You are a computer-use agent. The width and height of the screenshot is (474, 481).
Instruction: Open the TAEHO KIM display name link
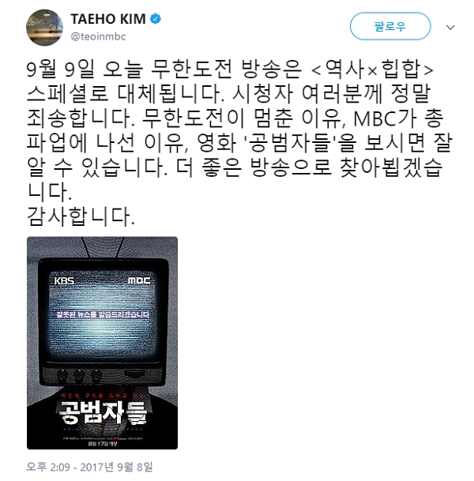point(108,19)
